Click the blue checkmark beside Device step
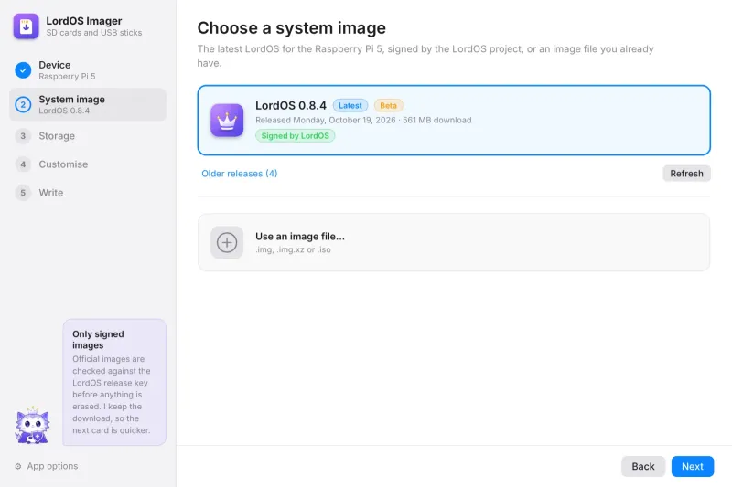The height and width of the screenshot is (487, 732). (23, 70)
